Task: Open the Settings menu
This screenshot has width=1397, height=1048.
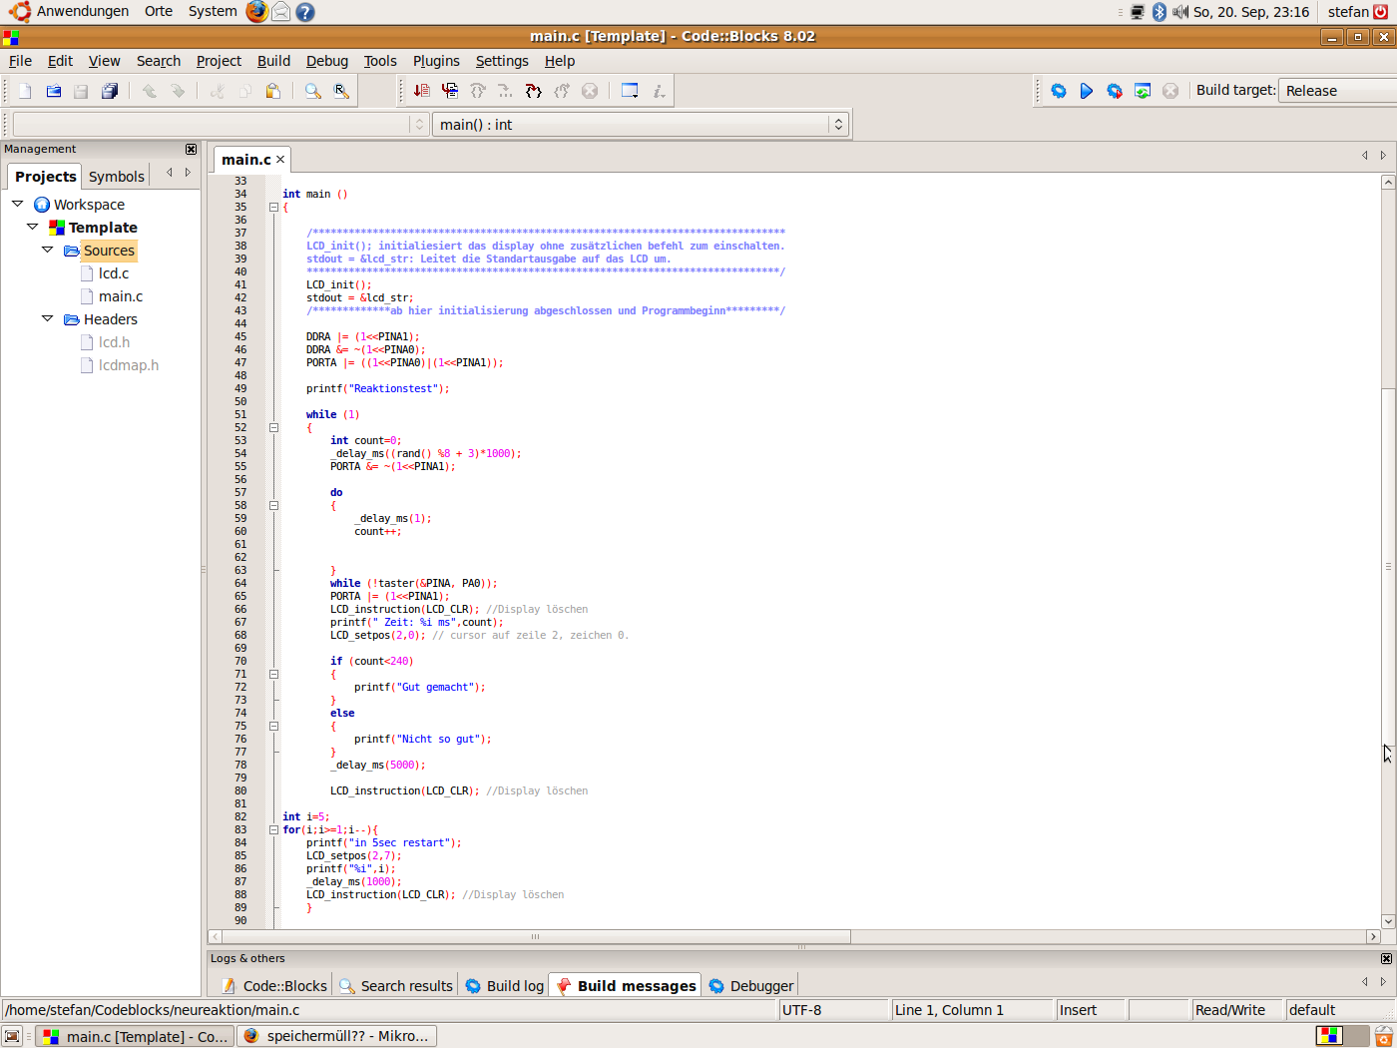Action: (x=502, y=61)
